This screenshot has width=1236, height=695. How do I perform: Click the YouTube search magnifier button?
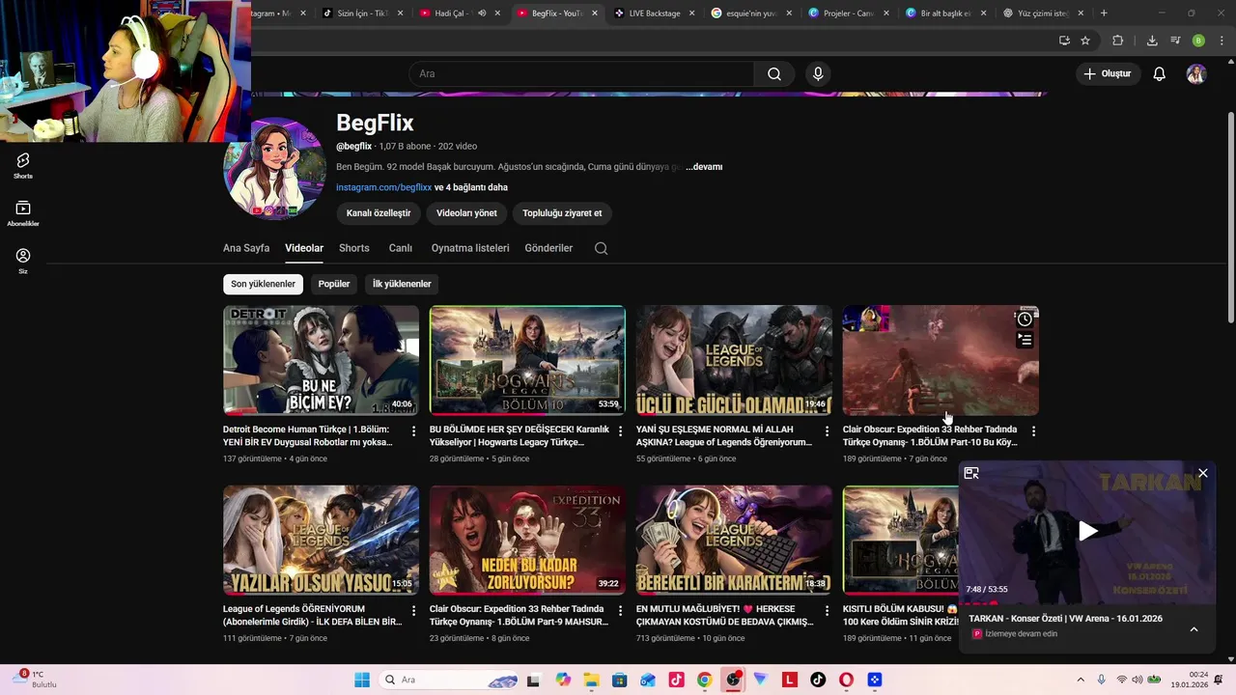pyautogui.click(x=773, y=74)
